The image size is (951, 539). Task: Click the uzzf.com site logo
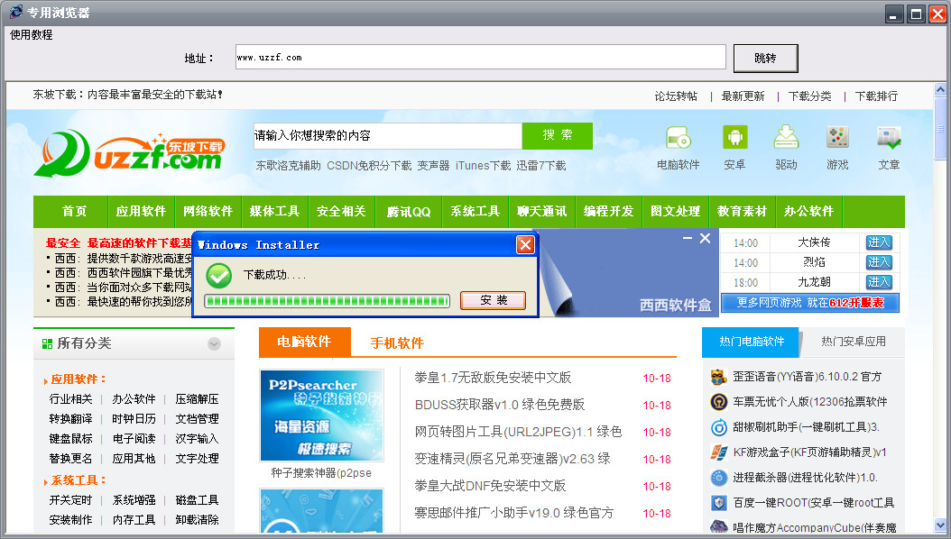click(x=129, y=153)
